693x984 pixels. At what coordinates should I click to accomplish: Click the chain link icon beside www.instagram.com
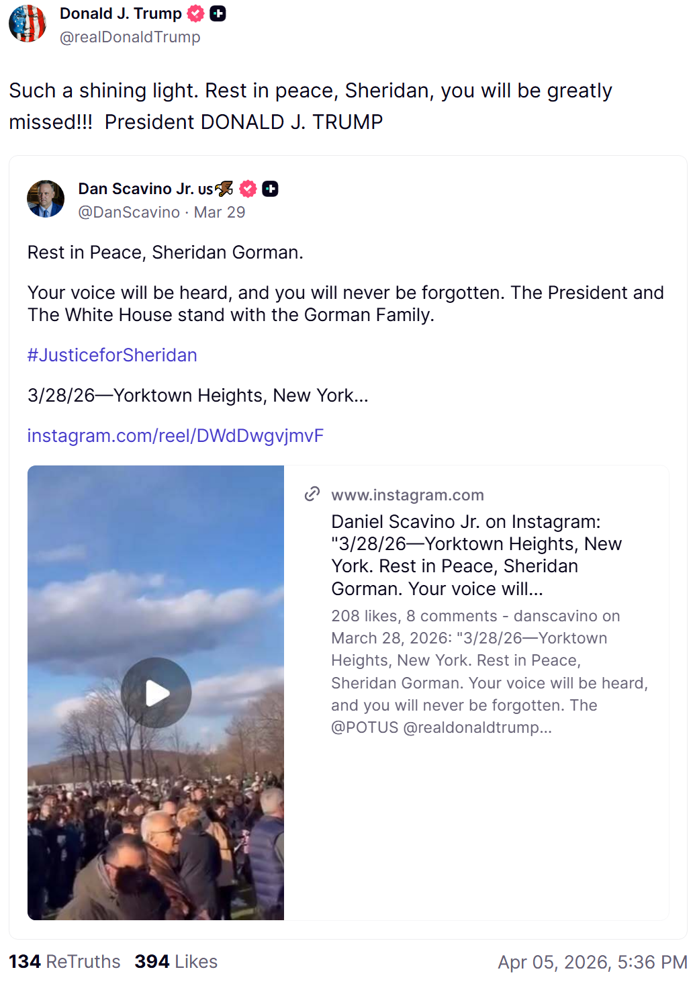tap(312, 494)
